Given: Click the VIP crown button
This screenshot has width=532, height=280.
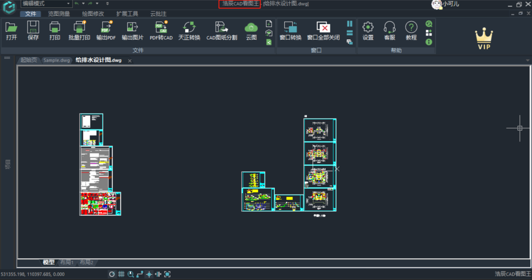Looking at the screenshot, I should 484,38.
